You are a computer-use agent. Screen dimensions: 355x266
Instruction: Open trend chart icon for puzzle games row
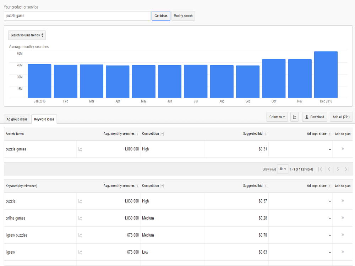pyautogui.click(x=80, y=149)
